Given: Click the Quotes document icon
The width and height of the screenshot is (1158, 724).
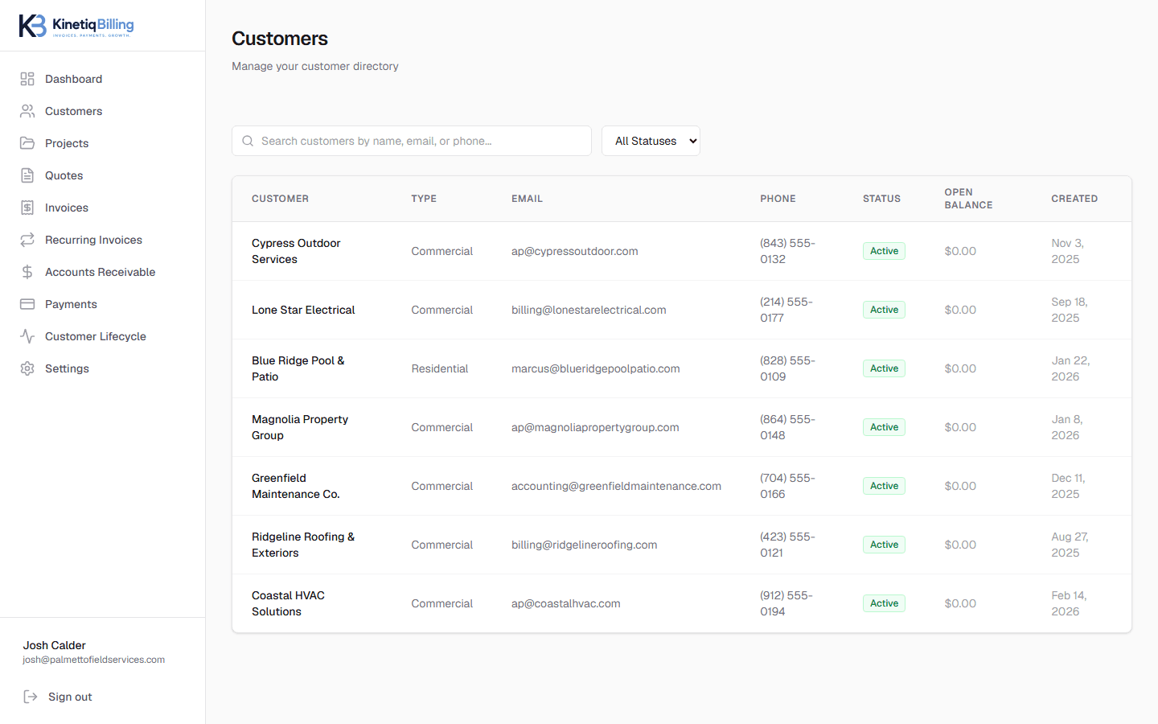Looking at the screenshot, I should (27, 175).
